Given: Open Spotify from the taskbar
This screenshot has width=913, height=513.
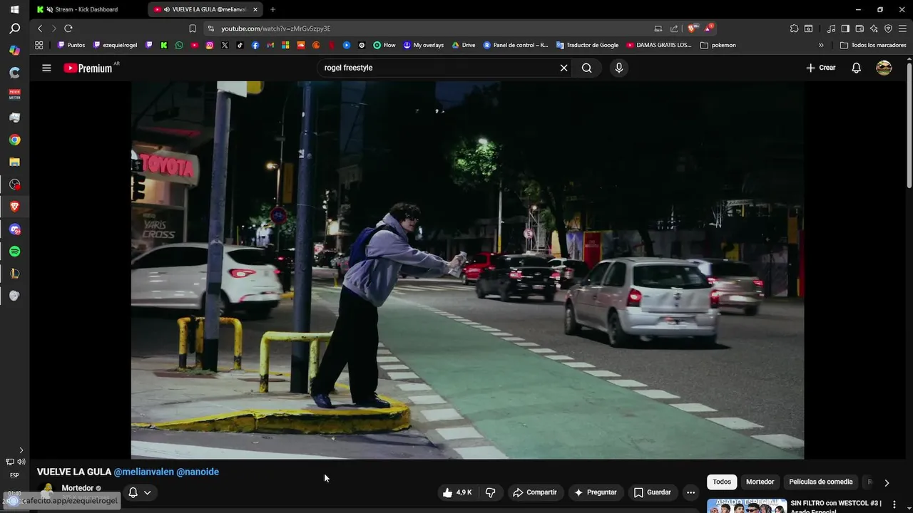Looking at the screenshot, I should 14,252.
